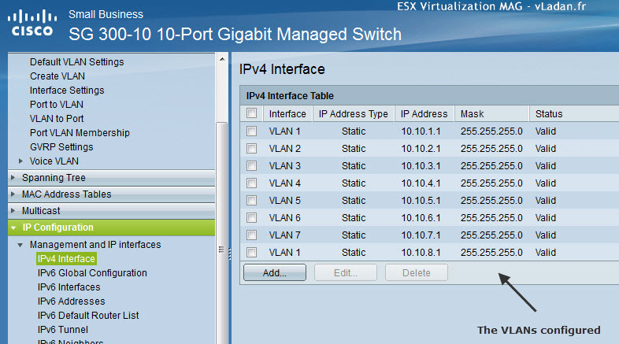Click the sidebar vertical scrollbar thumb
This screenshot has width=619, height=344.
coord(222,233)
